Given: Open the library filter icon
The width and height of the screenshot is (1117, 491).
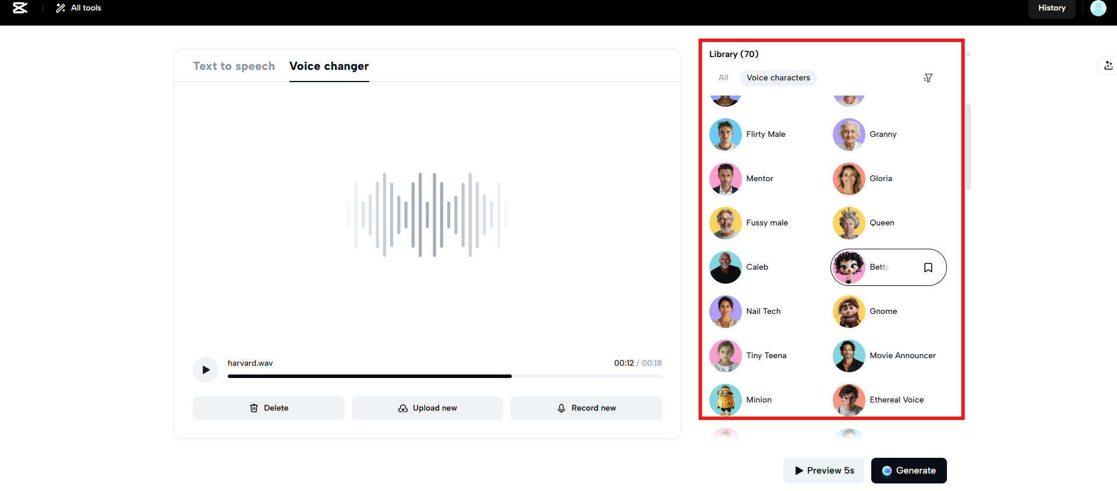Looking at the screenshot, I should point(928,78).
